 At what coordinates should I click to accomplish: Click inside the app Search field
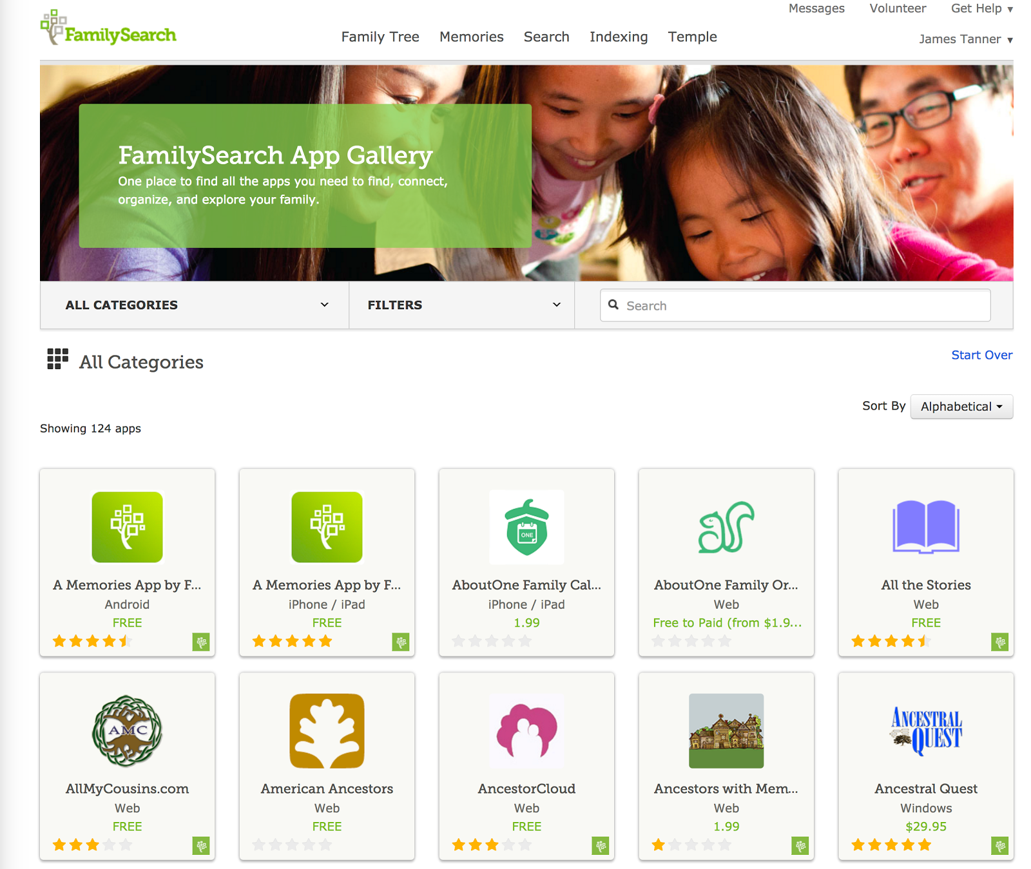(x=795, y=305)
